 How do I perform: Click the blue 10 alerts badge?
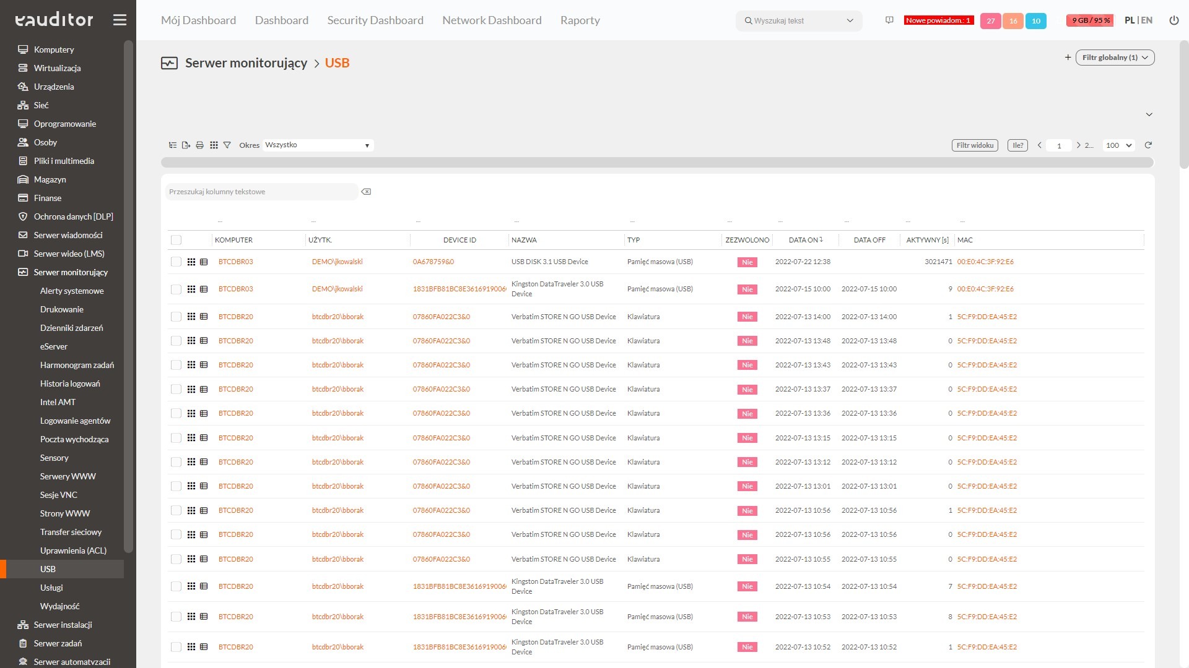pos(1036,21)
